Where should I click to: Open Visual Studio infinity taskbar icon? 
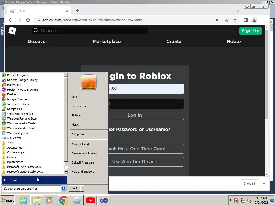click(x=104, y=200)
